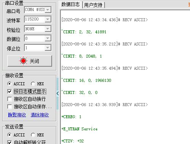
Task: Open the 停止位 1 dropdown
Action: click(48, 48)
